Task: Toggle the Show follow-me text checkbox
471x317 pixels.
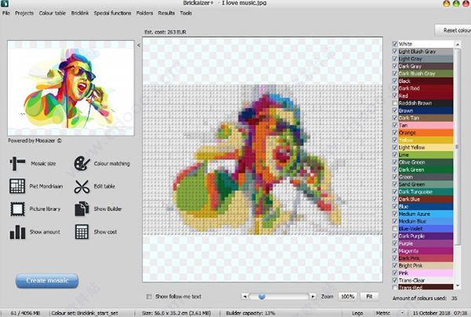Action: coord(149,297)
